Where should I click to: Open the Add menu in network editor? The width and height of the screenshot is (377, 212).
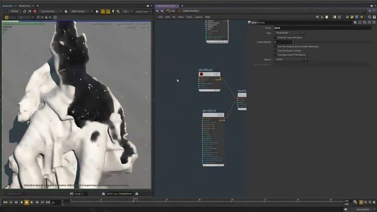(160, 17)
